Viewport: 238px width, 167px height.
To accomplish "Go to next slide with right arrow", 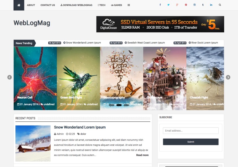I will click(x=228, y=77).
